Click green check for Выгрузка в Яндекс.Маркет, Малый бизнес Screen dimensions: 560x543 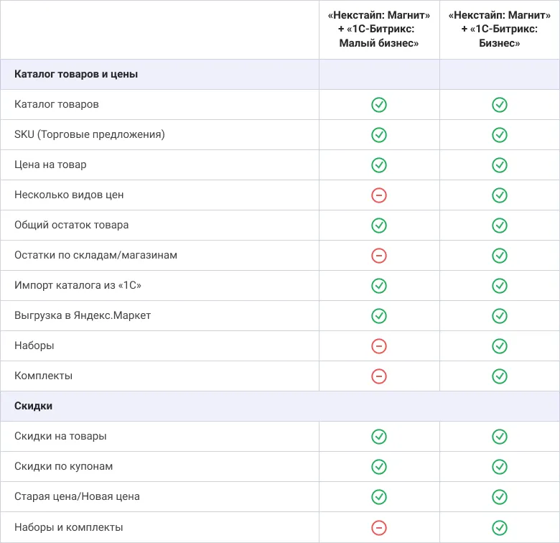[379, 316]
